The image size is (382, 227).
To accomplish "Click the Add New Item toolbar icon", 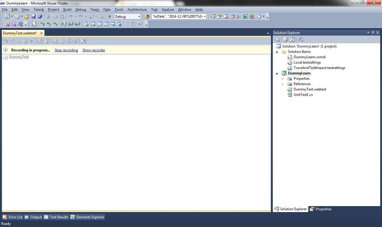I will 17,17.
